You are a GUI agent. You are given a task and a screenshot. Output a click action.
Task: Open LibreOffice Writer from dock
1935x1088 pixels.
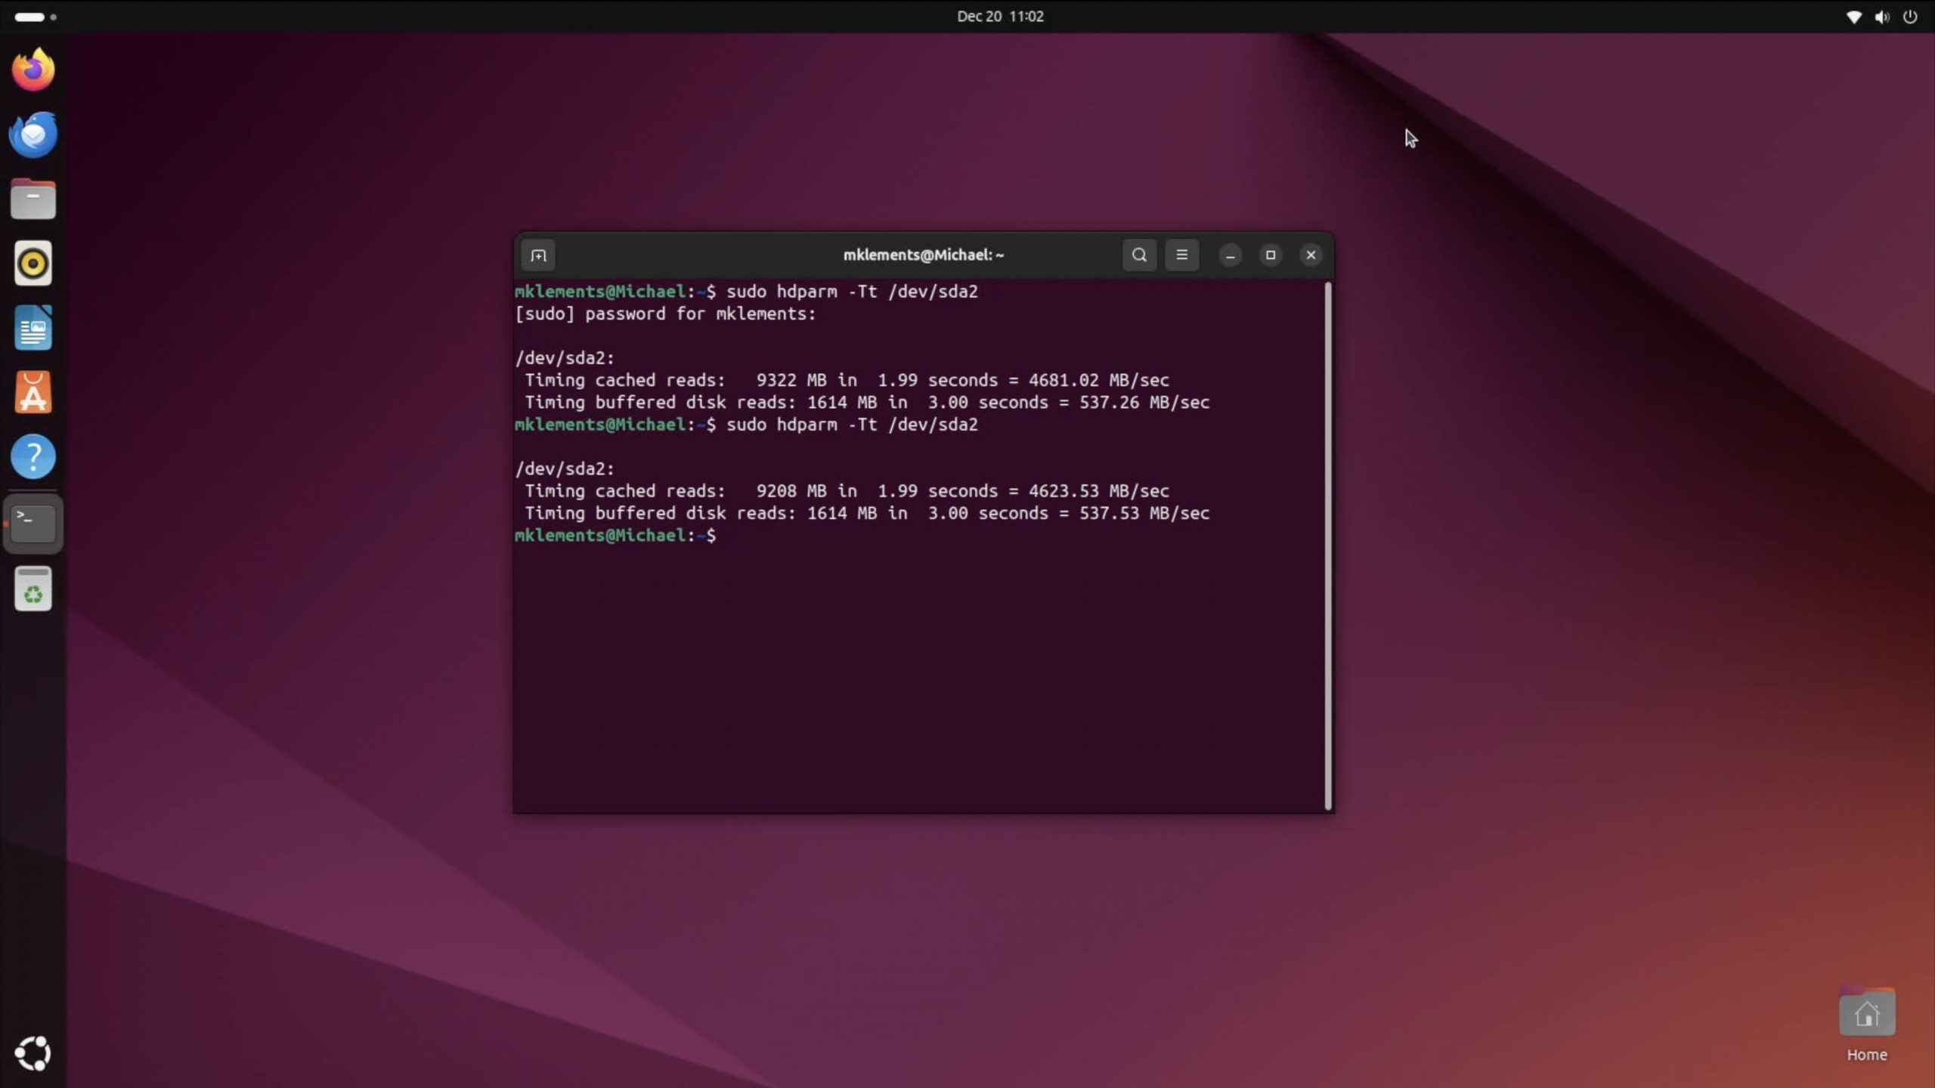tap(33, 329)
